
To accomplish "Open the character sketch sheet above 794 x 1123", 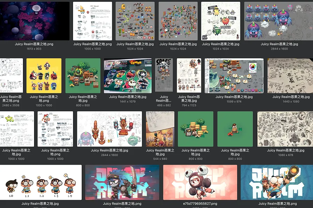I will [x=189, y=76].
